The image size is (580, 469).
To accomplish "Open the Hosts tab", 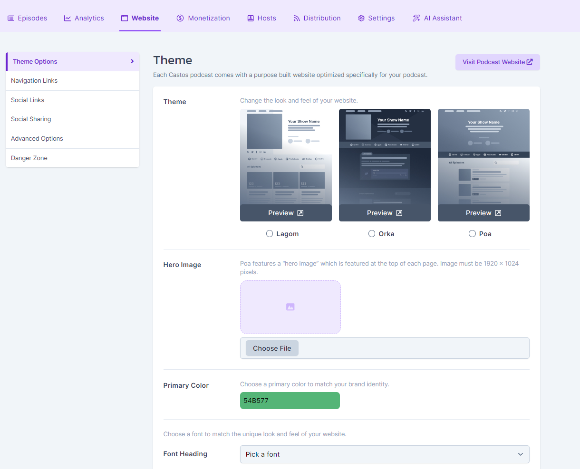I will click(262, 18).
